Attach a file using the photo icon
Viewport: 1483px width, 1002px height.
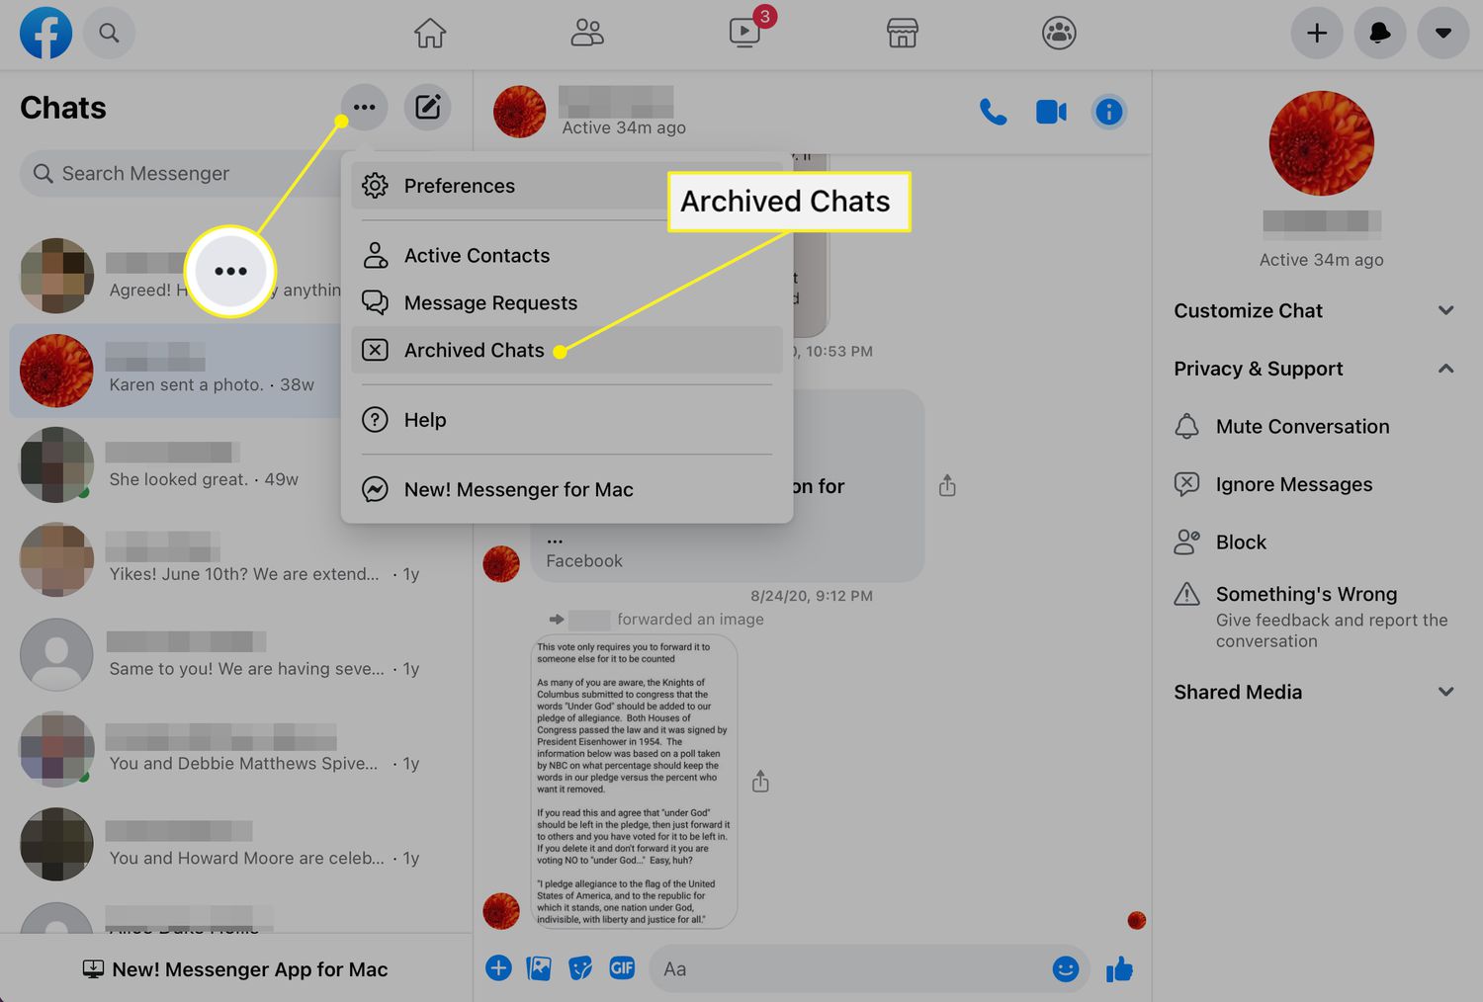tap(540, 968)
